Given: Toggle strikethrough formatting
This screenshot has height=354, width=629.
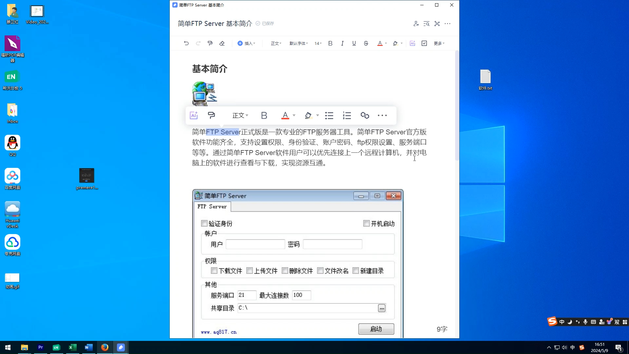Looking at the screenshot, I should (x=366, y=43).
